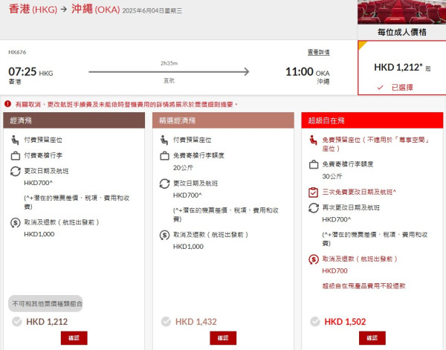The image size is (446, 350).
Task: Click the HKD 1,212 selected price box
Action: pyautogui.click(x=401, y=68)
